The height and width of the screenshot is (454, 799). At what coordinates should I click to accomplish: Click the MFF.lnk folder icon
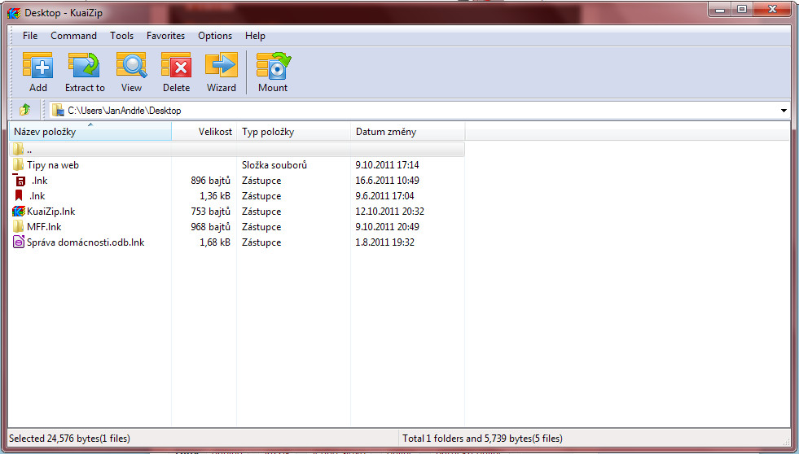pyautogui.click(x=19, y=226)
